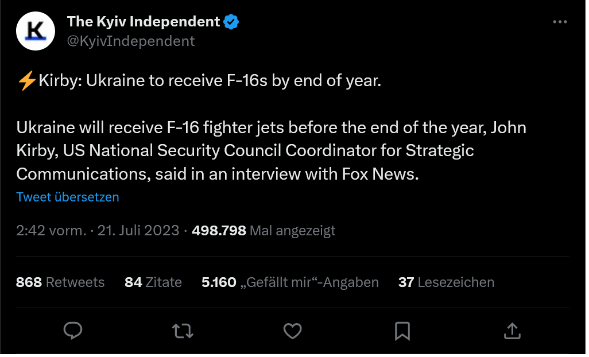Visit the @KyivIndependent handle link

pos(131,41)
